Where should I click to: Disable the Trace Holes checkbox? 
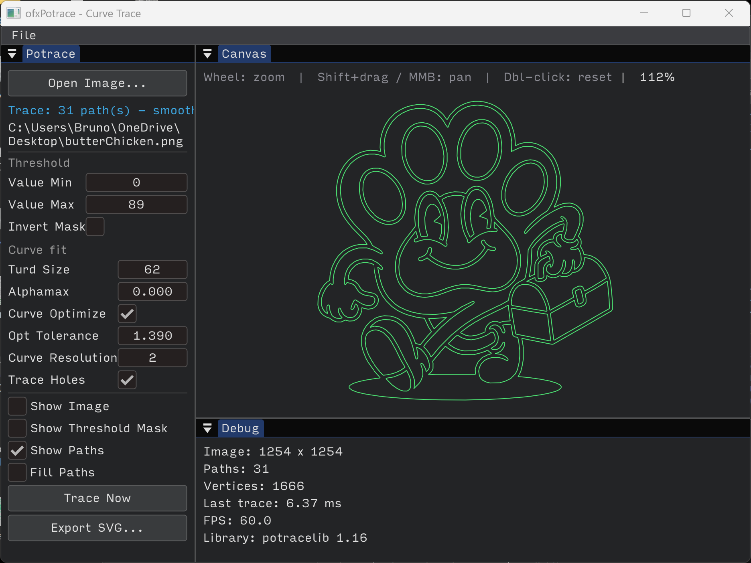(x=127, y=380)
